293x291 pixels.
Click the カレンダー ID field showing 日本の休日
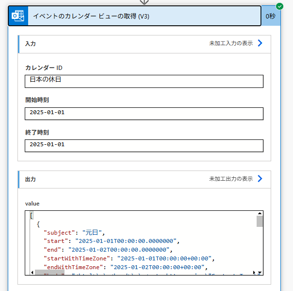pyautogui.click(x=144, y=81)
